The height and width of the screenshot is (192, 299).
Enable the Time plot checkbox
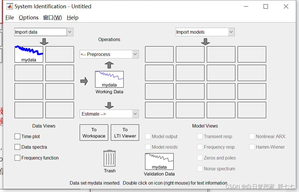tap(17, 136)
